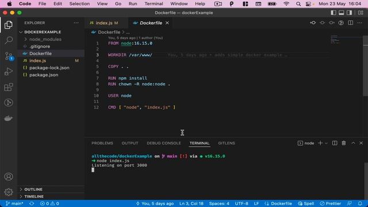The height and width of the screenshot is (207, 368).
Task: Change encoding via UTF-8 status item
Action: pyautogui.click(x=241, y=204)
